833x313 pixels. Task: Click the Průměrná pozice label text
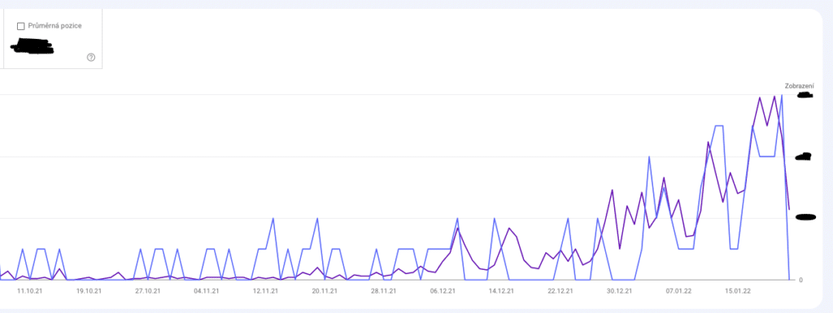[55, 26]
